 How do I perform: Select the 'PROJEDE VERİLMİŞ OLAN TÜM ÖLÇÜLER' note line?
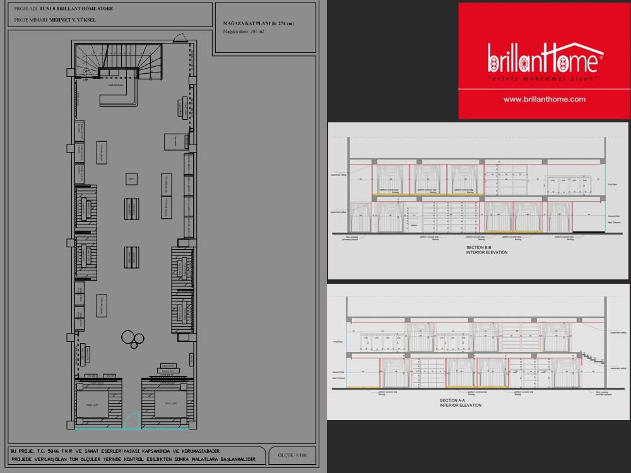coord(134,459)
